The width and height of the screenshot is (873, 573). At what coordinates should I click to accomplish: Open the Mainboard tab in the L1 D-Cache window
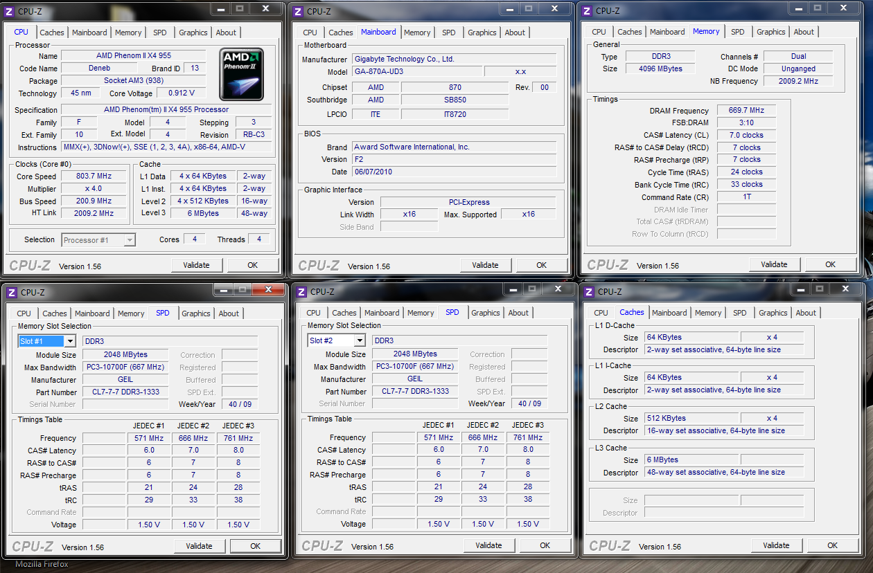pyautogui.click(x=669, y=313)
